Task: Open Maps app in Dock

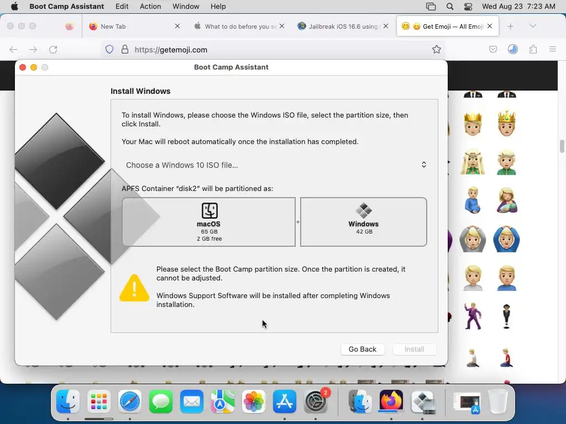Action: tap(222, 401)
